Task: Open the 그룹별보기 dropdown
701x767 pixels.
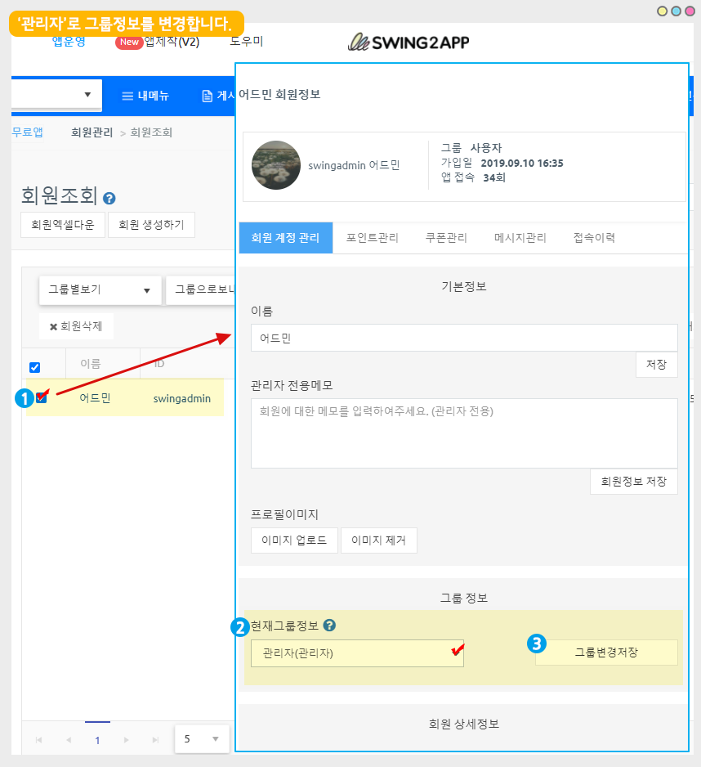Action: 100,289
